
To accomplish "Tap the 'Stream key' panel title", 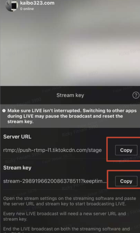I will pos(70,95).
